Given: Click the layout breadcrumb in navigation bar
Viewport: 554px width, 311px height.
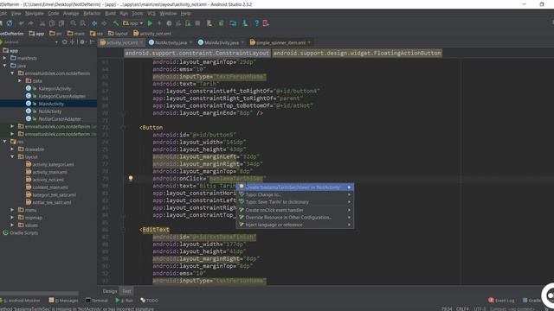Looking at the screenshot, I should (x=118, y=34).
